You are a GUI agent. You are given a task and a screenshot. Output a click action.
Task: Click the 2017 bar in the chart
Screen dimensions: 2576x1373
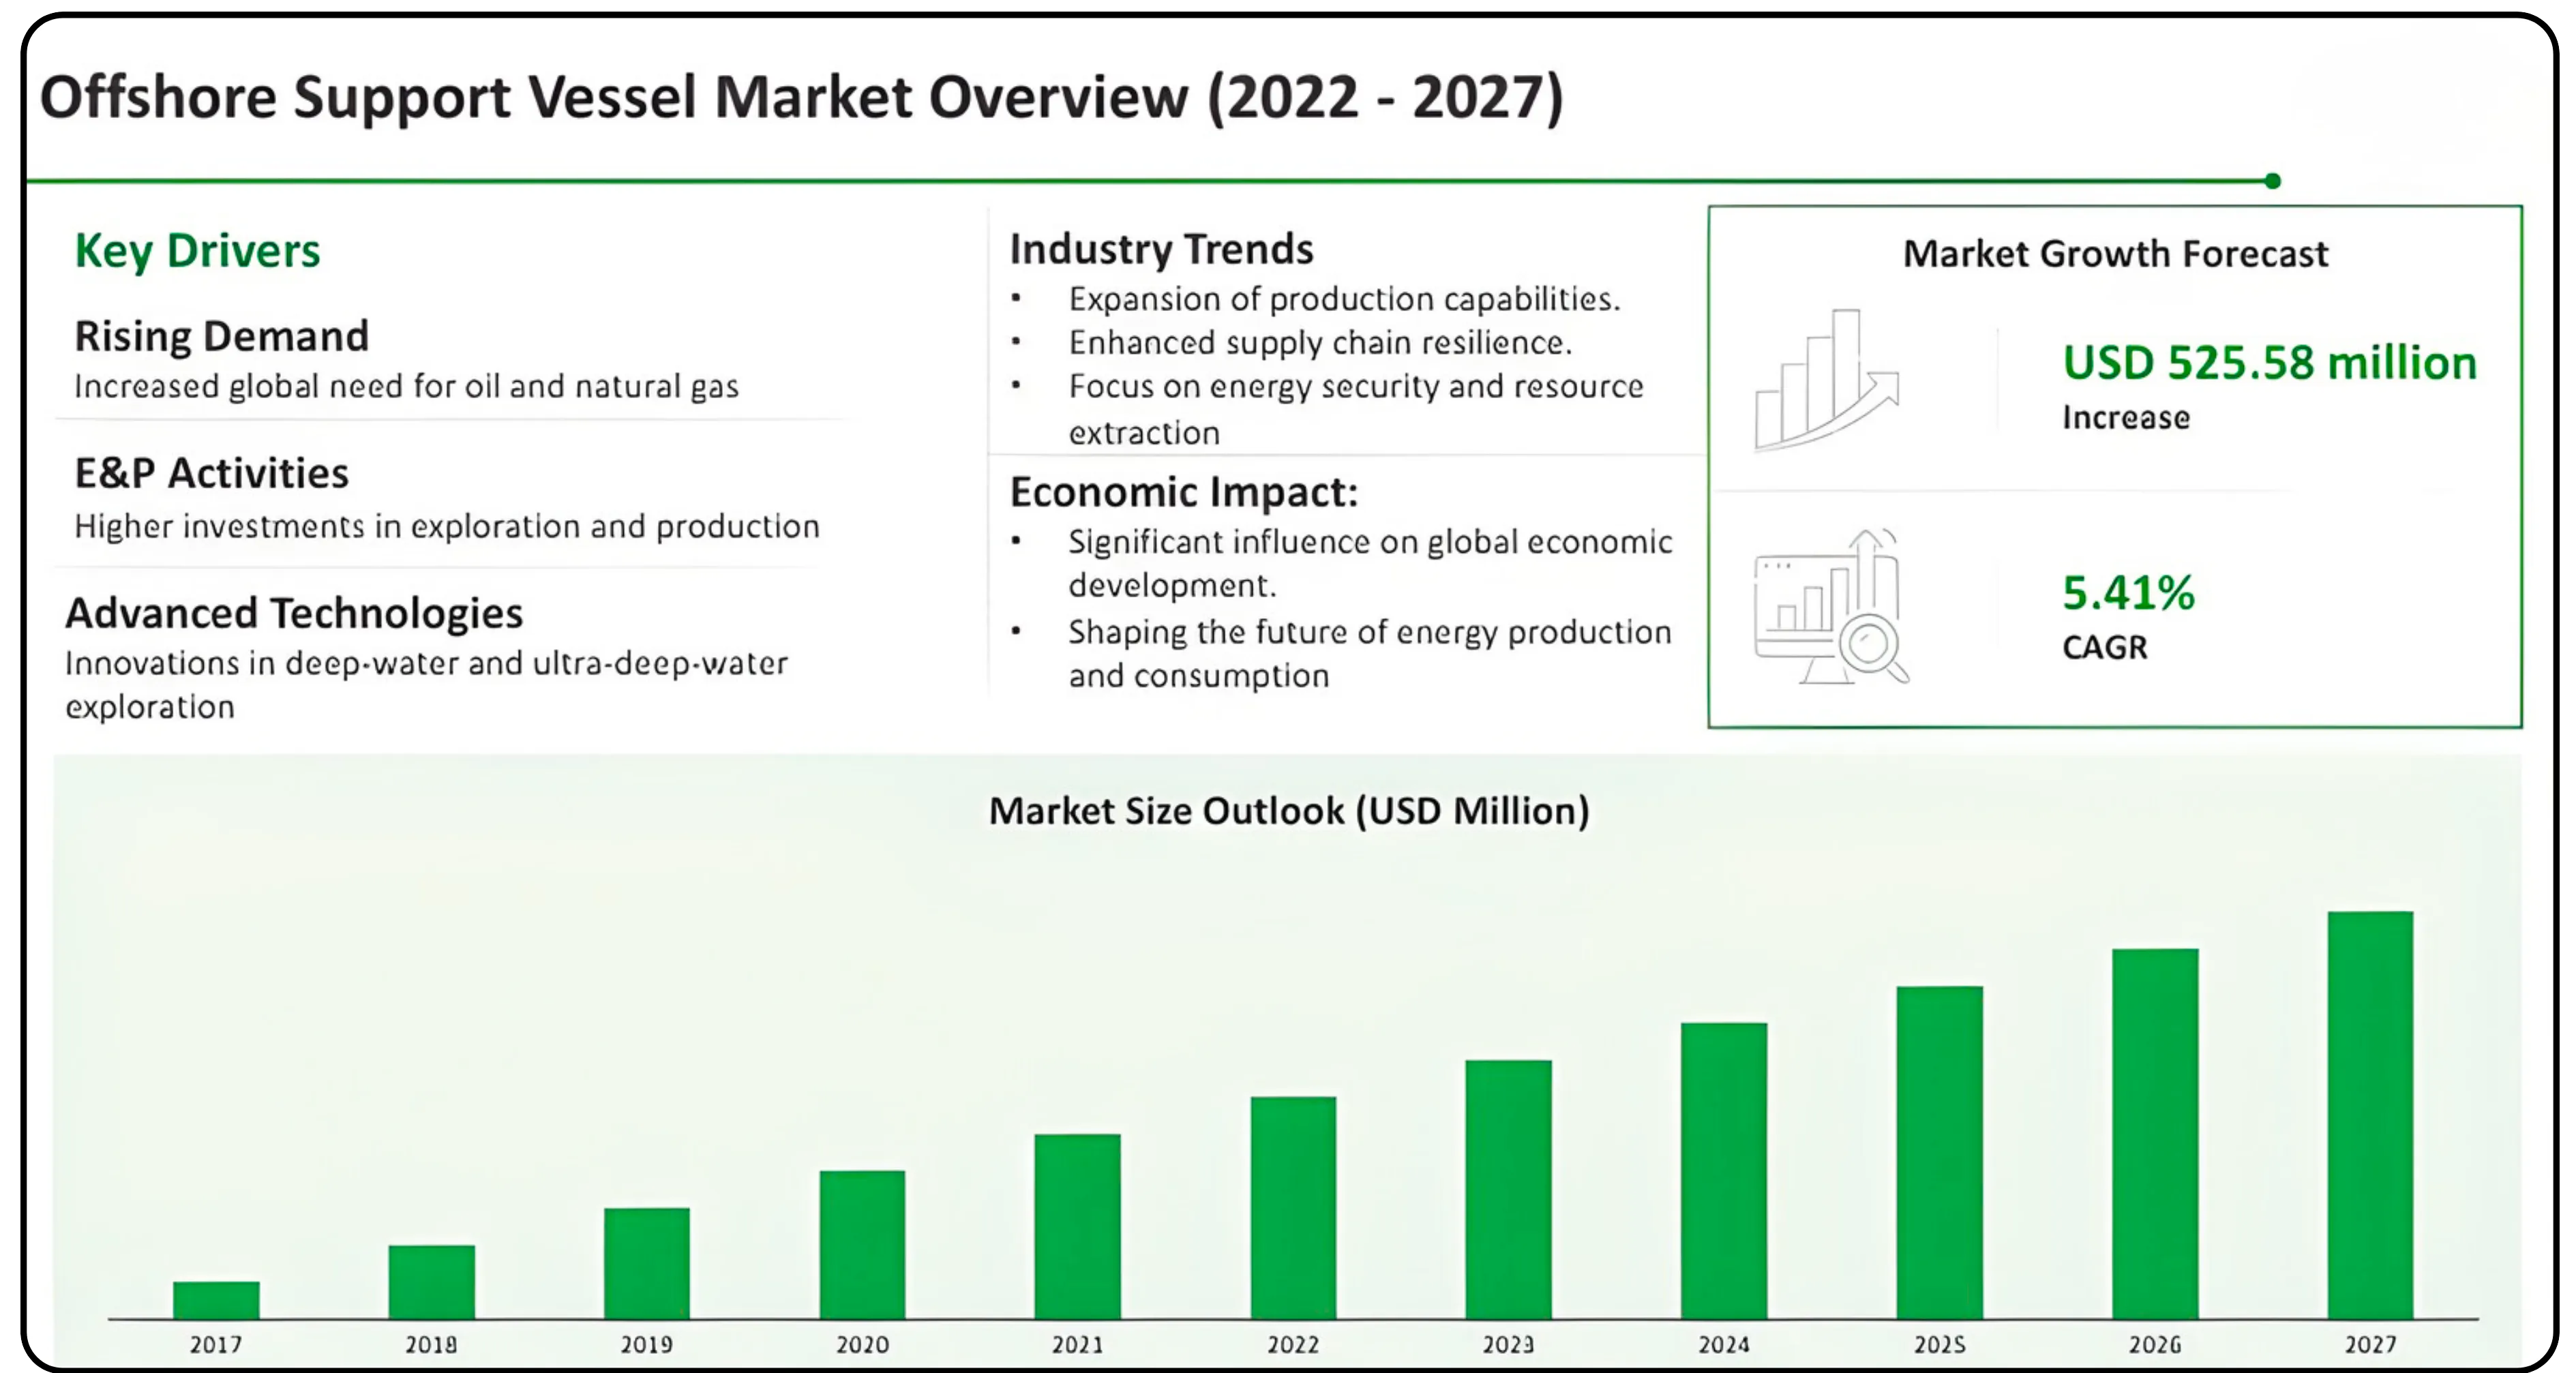click(x=216, y=1299)
